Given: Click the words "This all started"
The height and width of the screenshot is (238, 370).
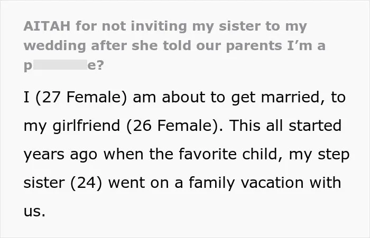Looking at the screenshot, I should 285,125.
